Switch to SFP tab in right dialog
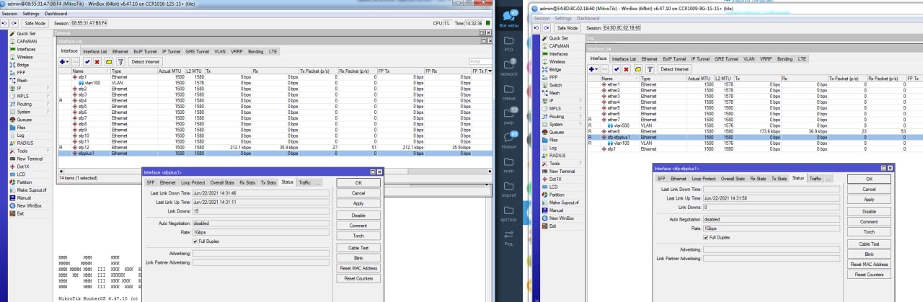Screen dimensions: 923x302 pyautogui.click(x=661, y=178)
